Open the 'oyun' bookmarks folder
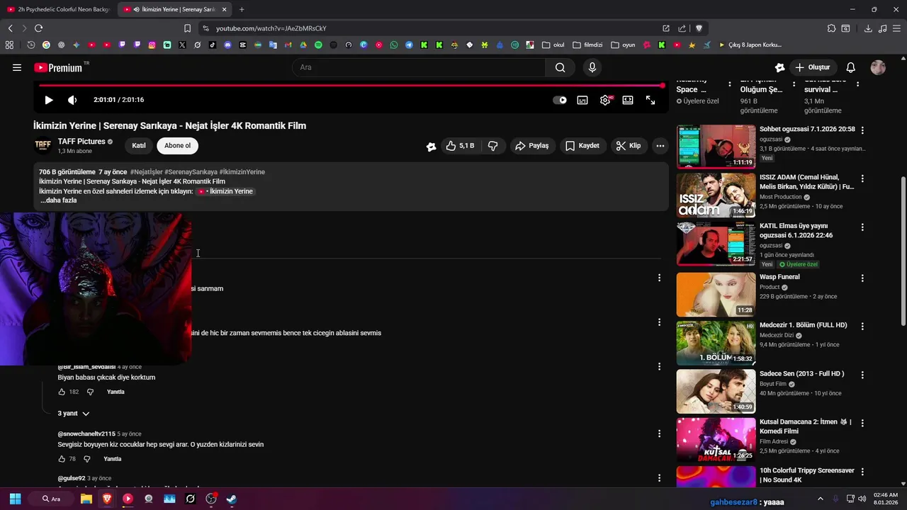 tap(623, 45)
